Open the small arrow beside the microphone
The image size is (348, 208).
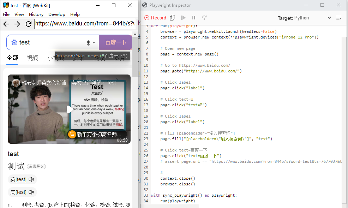[x=94, y=43]
